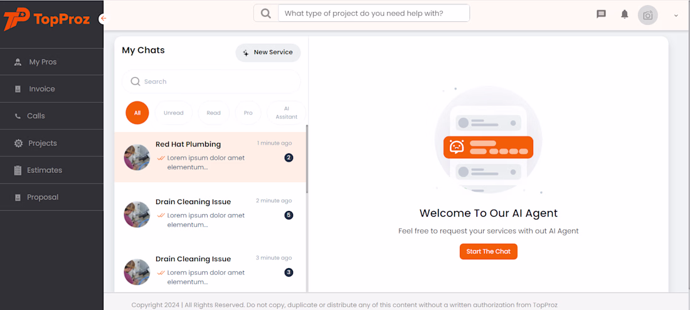Click the New Service button

pyautogui.click(x=268, y=53)
